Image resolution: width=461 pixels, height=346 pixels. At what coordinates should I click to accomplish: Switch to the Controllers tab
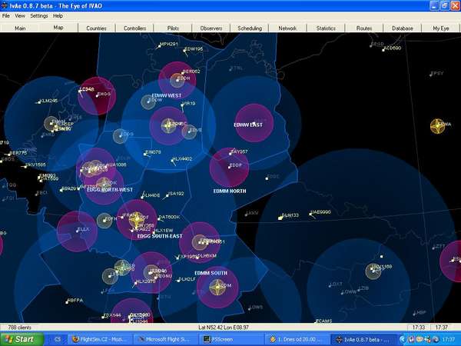[x=135, y=28]
